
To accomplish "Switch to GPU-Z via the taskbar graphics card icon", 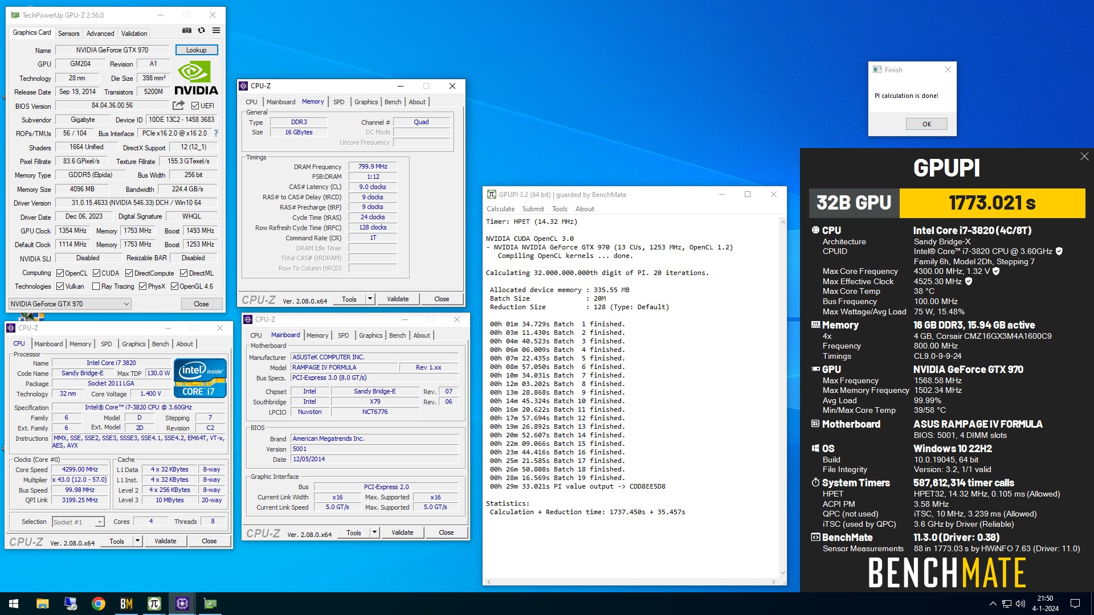I will pos(210,604).
